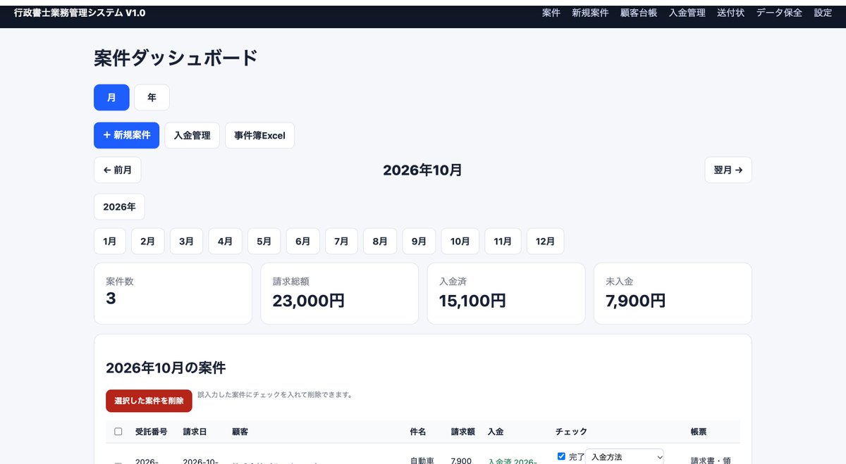Click the 入金 column header
Screen dimensions: 846x464
pyautogui.click(x=496, y=432)
